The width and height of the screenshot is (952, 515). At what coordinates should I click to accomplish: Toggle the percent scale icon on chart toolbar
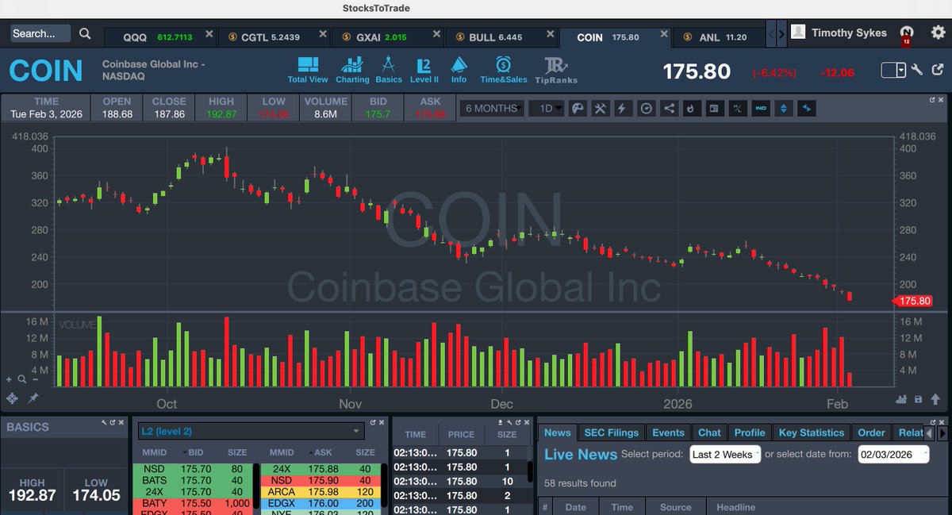tap(737, 108)
